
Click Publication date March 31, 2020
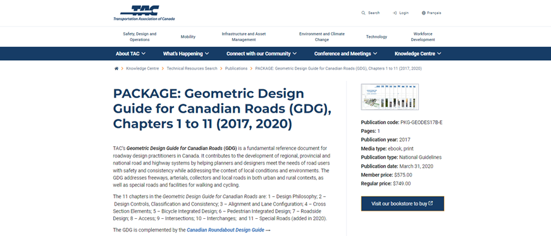pyautogui.click(x=397, y=166)
